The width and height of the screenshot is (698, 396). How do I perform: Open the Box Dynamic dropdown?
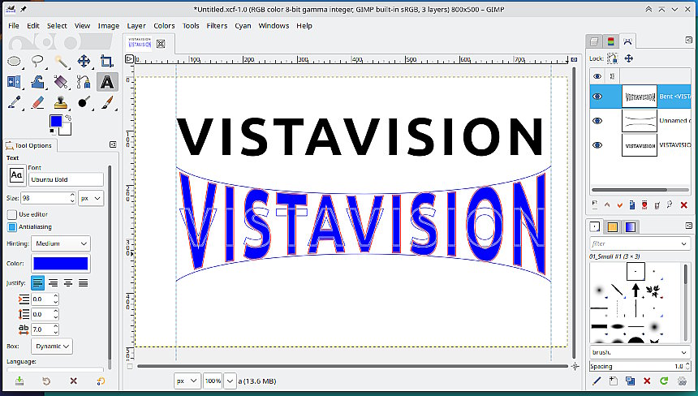click(52, 346)
